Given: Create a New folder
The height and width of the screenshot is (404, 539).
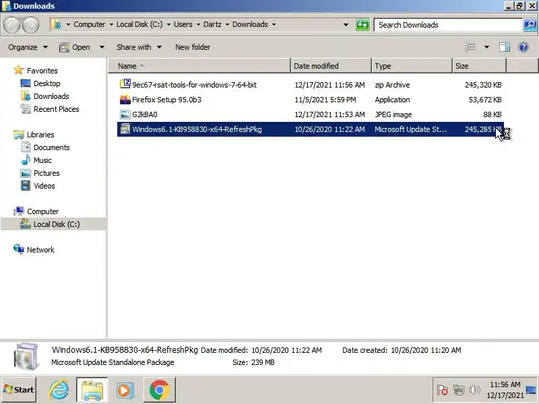Looking at the screenshot, I should pyautogui.click(x=193, y=47).
